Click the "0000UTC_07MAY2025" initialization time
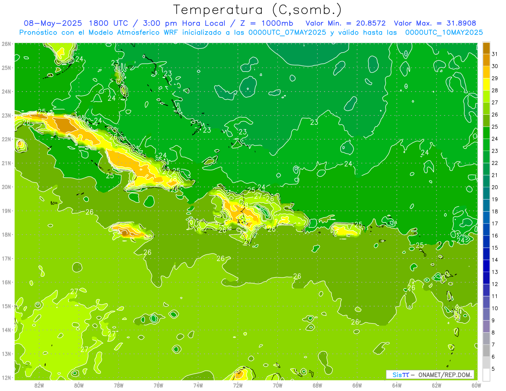 tap(287, 32)
